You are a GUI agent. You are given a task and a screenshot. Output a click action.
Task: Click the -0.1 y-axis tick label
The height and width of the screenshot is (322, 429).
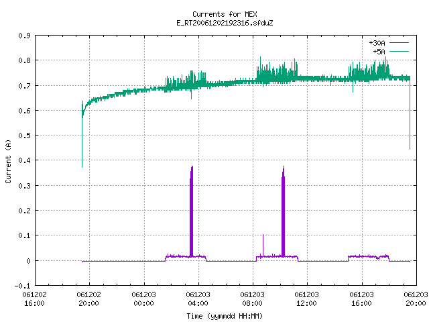pos(22,286)
